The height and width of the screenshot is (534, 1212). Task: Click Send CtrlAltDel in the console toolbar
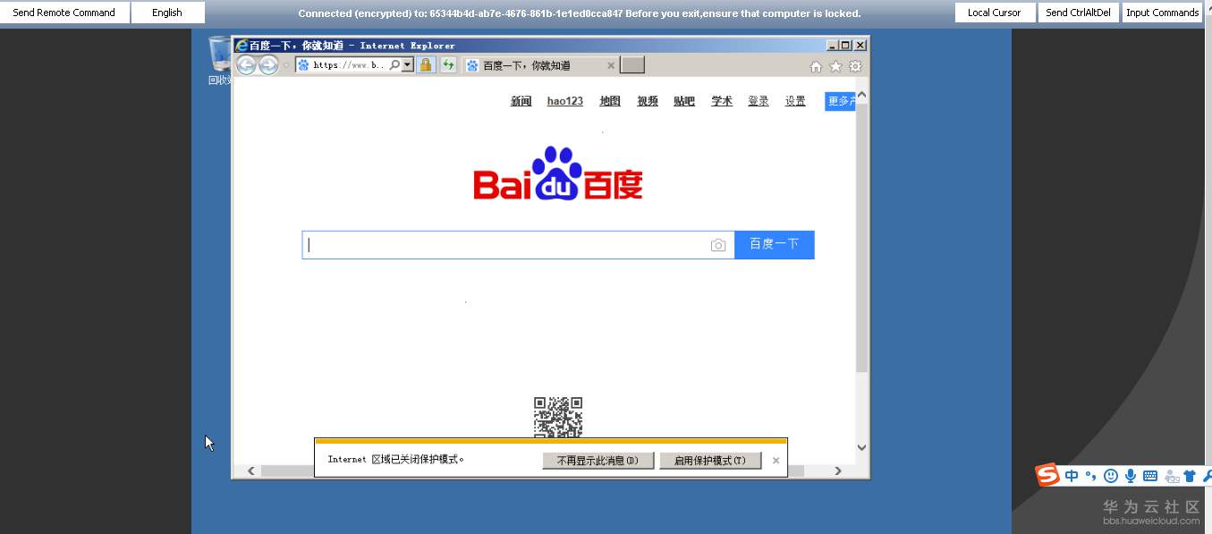[x=1079, y=13]
